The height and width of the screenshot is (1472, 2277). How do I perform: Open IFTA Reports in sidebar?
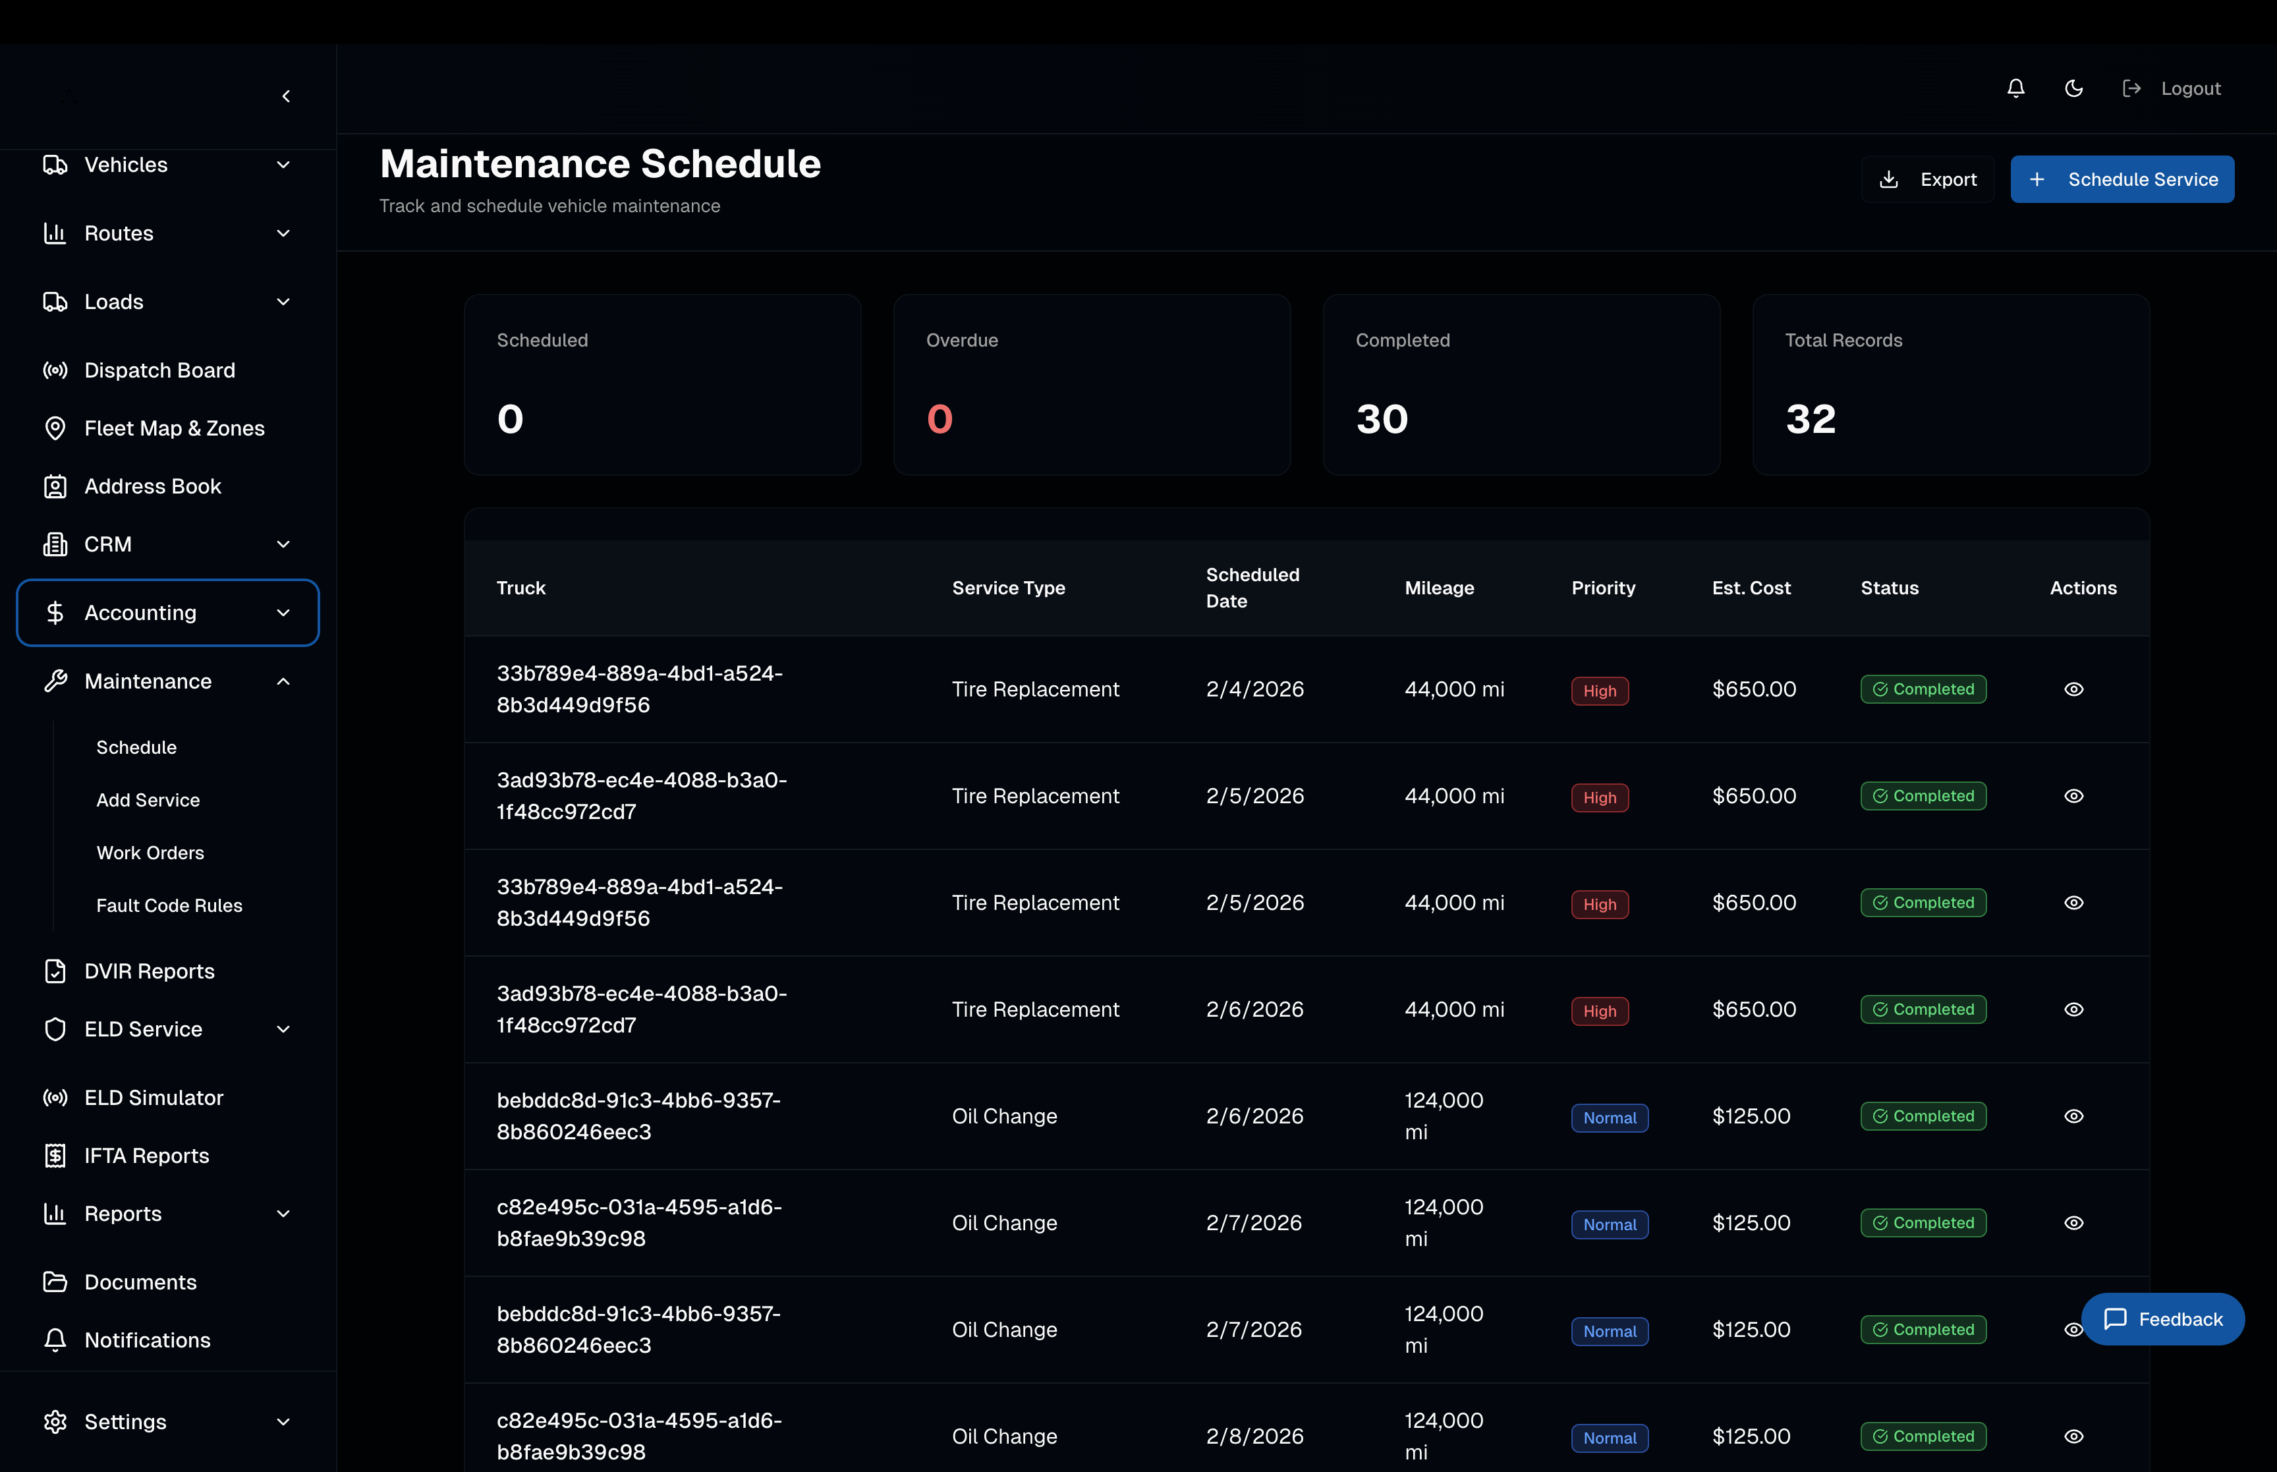pyautogui.click(x=146, y=1156)
